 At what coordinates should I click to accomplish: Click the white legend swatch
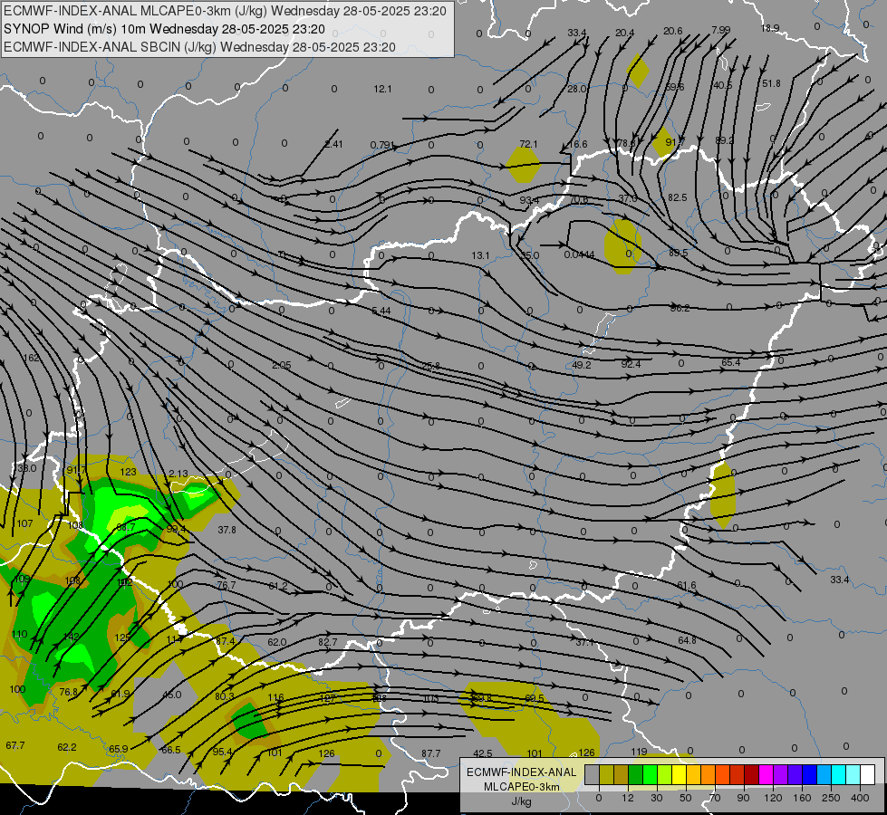point(868,774)
